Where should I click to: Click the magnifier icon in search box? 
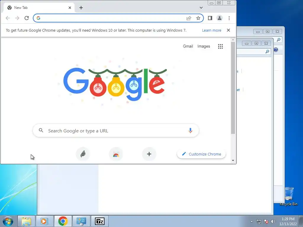[41, 130]
